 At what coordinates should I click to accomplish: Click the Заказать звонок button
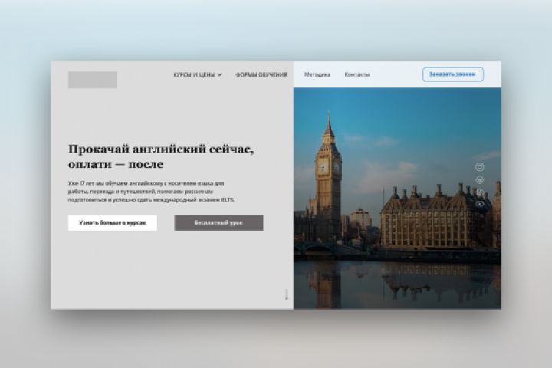pos(453,74)
